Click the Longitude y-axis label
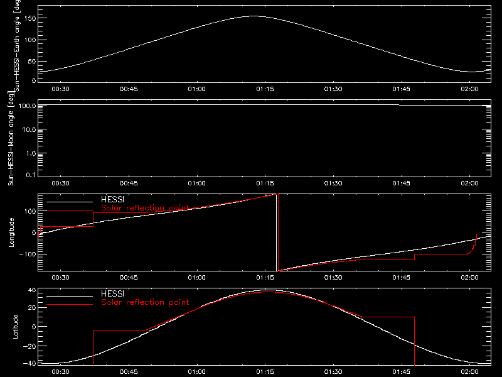Viewport: 502px width, 377px height. (11, 232)
